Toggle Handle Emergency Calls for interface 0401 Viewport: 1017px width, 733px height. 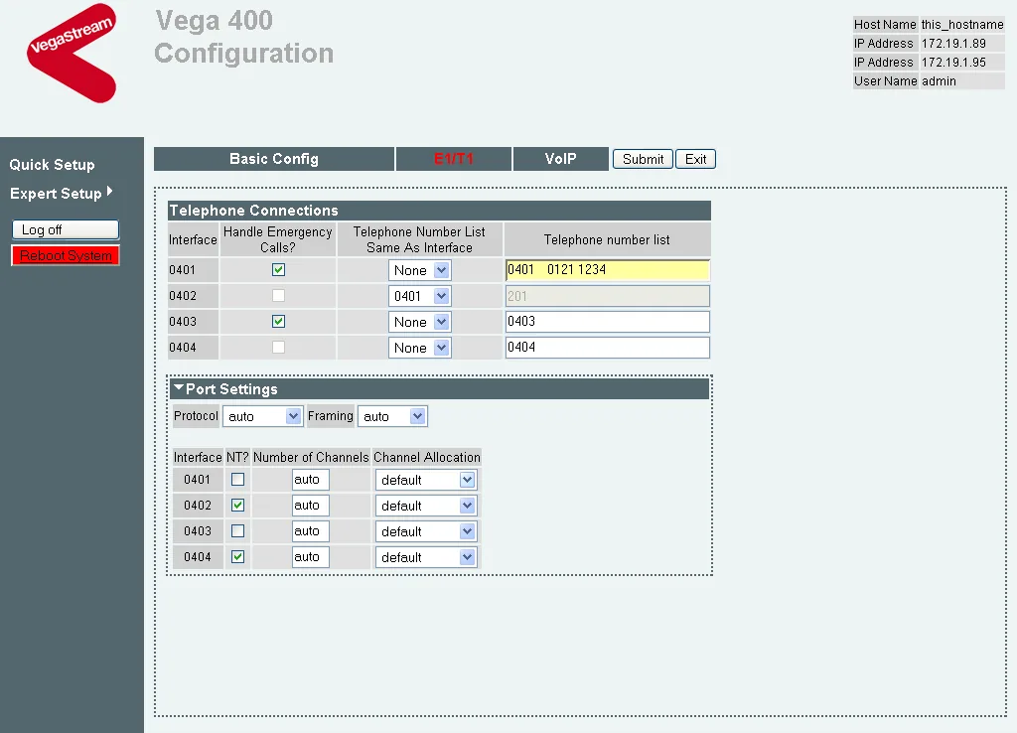click(x=278, y=270)
